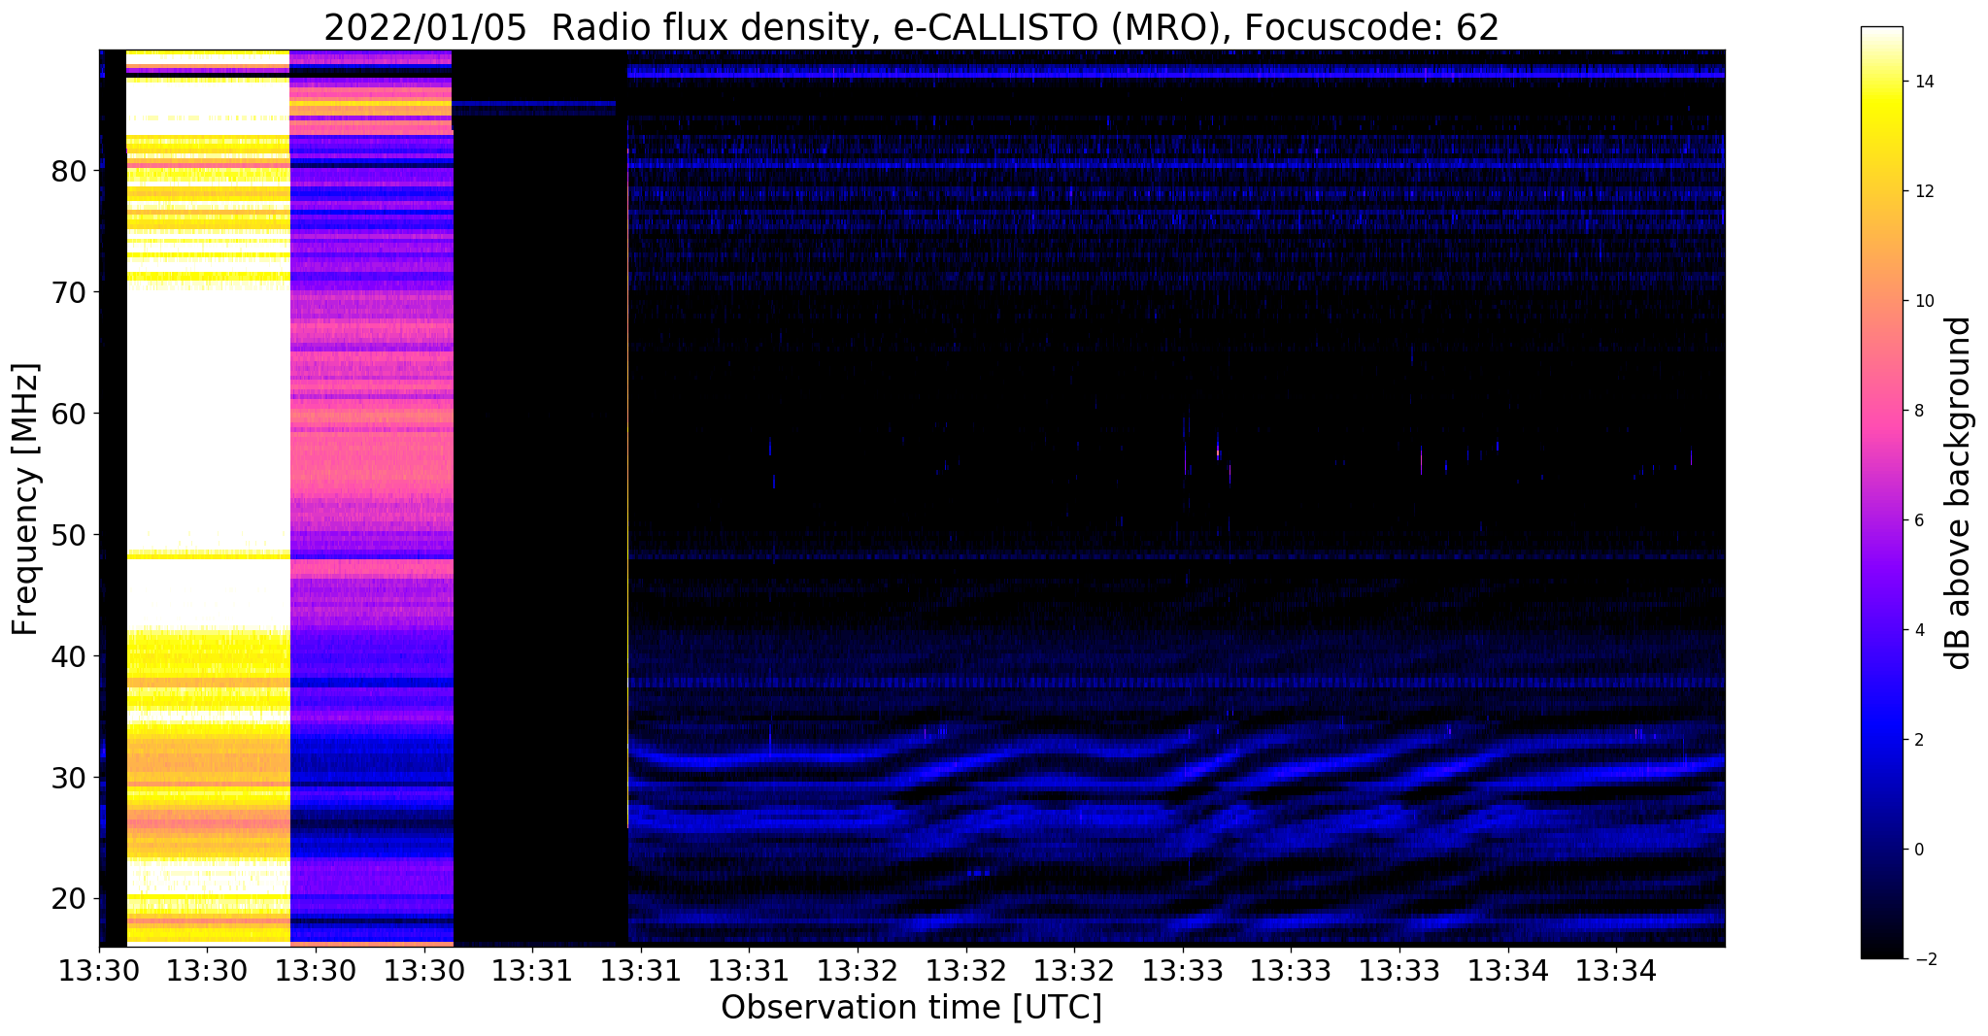Click the plot title mentioning e-CALLISTO (MRO)
Viewport: 1988px width, 1036px height.
coord(911,26)
